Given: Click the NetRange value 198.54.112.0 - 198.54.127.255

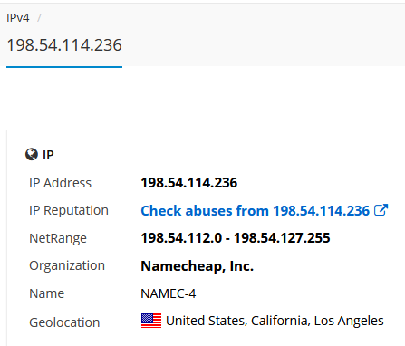Looking at the screenshot, I should (x=236, y=238).
